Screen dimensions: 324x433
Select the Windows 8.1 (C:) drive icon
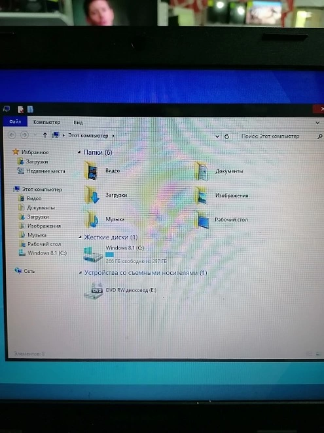click(93, 255)
